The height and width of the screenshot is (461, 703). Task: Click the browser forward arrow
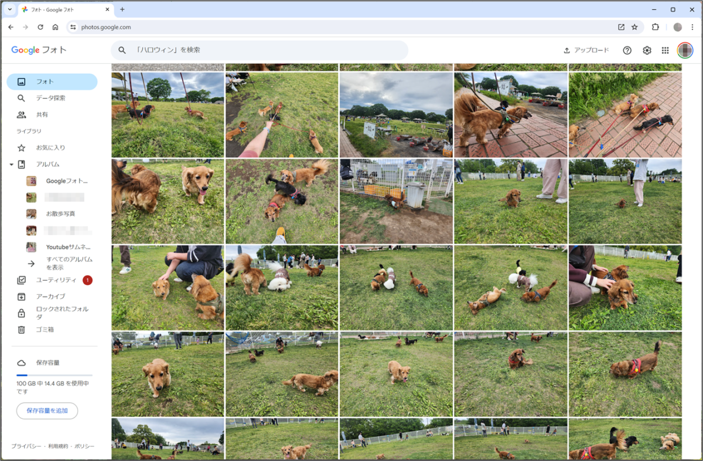click(25, 27)
